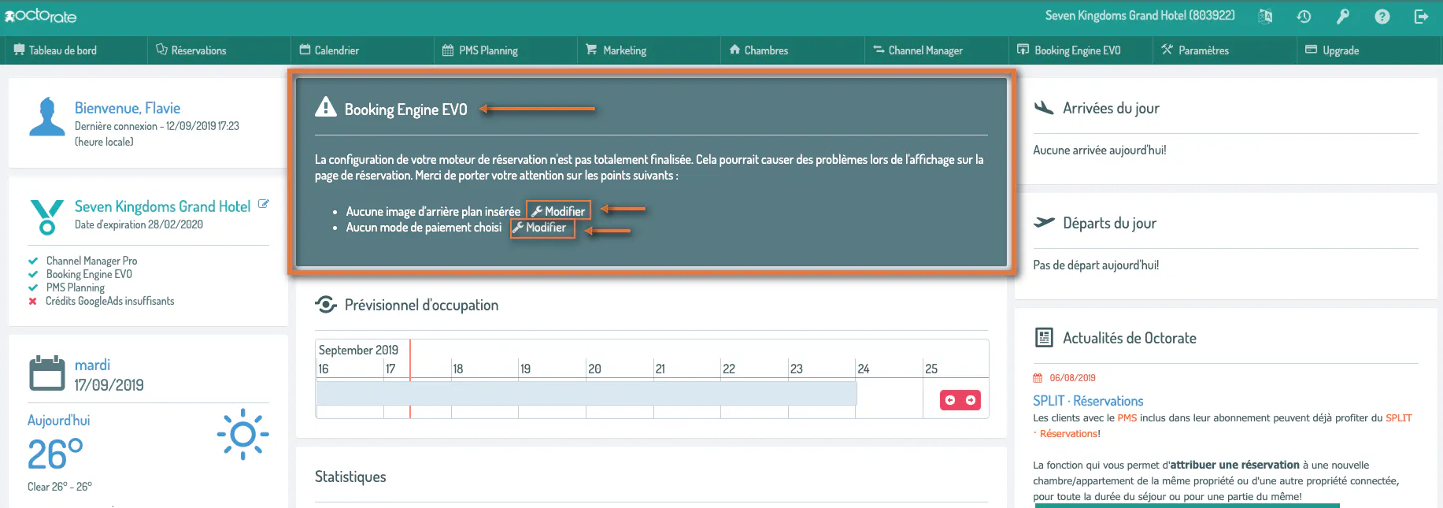Viewport: 1443px width, 508px height.
Task: Click the key icon in header
Action: pyautogui.click(x=1343, y=17)
